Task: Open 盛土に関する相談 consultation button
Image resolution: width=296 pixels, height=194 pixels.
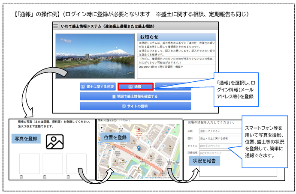Action: tap(97, 87)
